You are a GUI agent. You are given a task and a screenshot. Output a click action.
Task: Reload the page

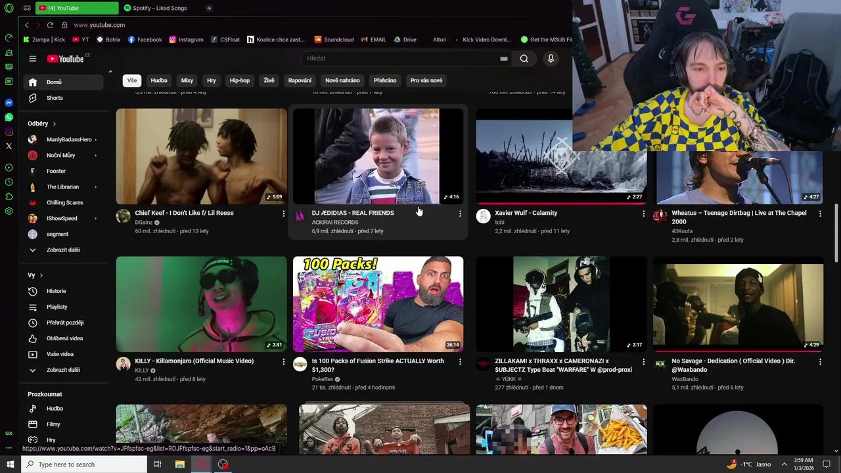tap(50, 25)
